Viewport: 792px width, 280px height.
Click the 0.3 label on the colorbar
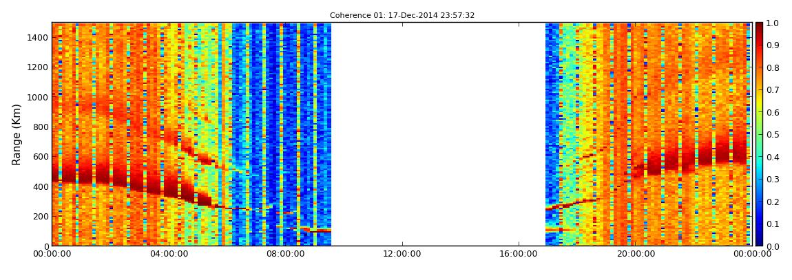click(x=773, y=179)
